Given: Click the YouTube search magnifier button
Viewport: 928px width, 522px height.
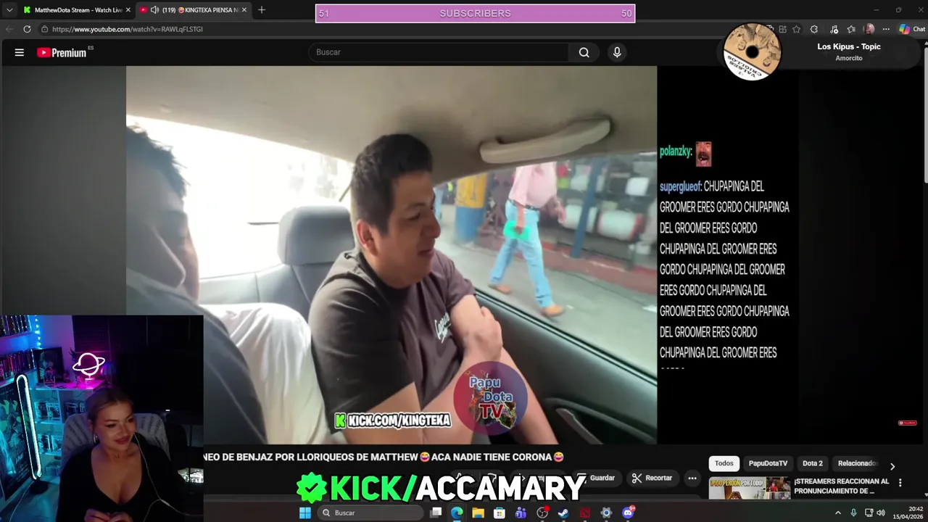Looking at the screenshot, I should point(584,52).
